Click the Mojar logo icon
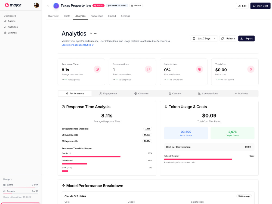 coord(7,5)
